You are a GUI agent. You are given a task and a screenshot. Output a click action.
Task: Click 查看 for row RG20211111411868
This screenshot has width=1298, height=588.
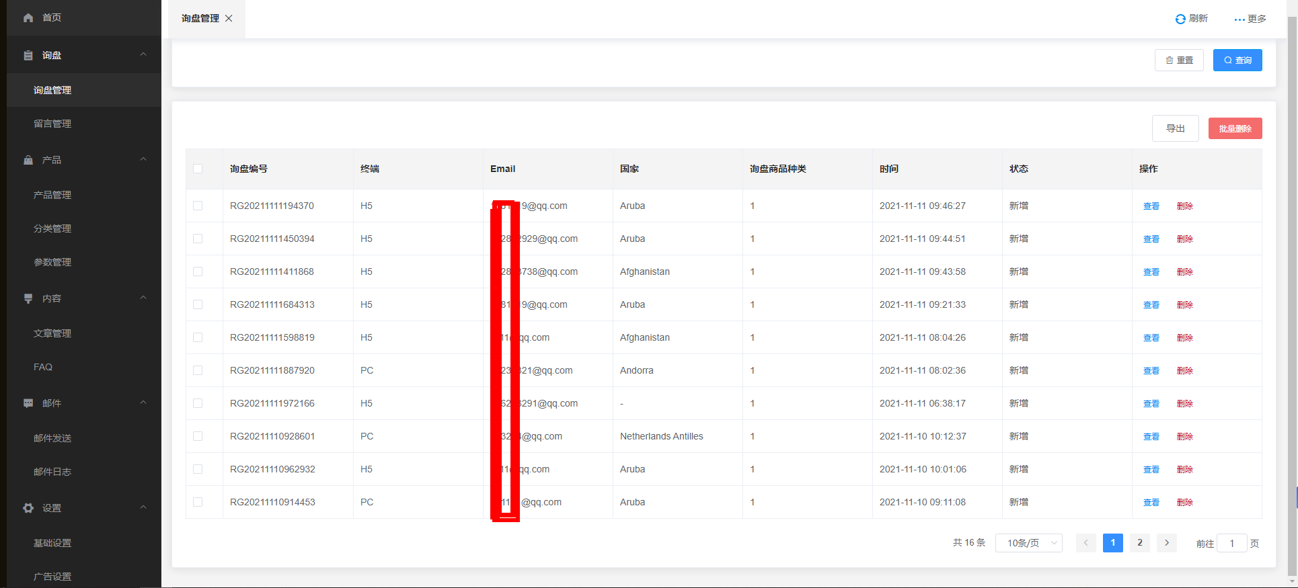click(x=1151, y=272)
